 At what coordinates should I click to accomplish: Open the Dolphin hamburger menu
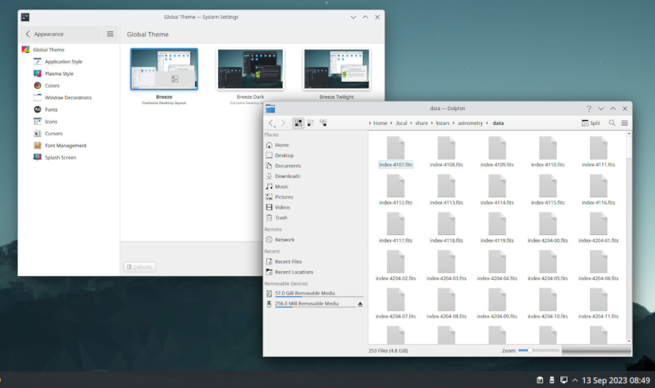tap(625, 123)
